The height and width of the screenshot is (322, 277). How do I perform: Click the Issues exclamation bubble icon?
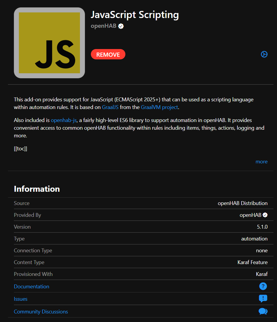point(263,299)
